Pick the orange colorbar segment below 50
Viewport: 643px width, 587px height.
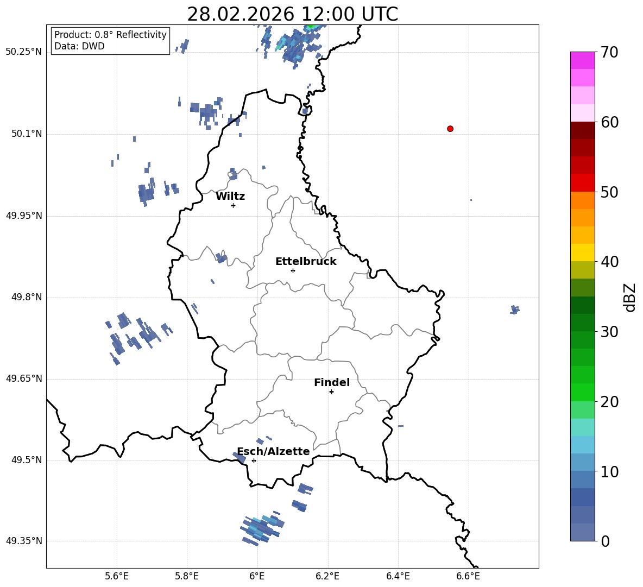583,200
